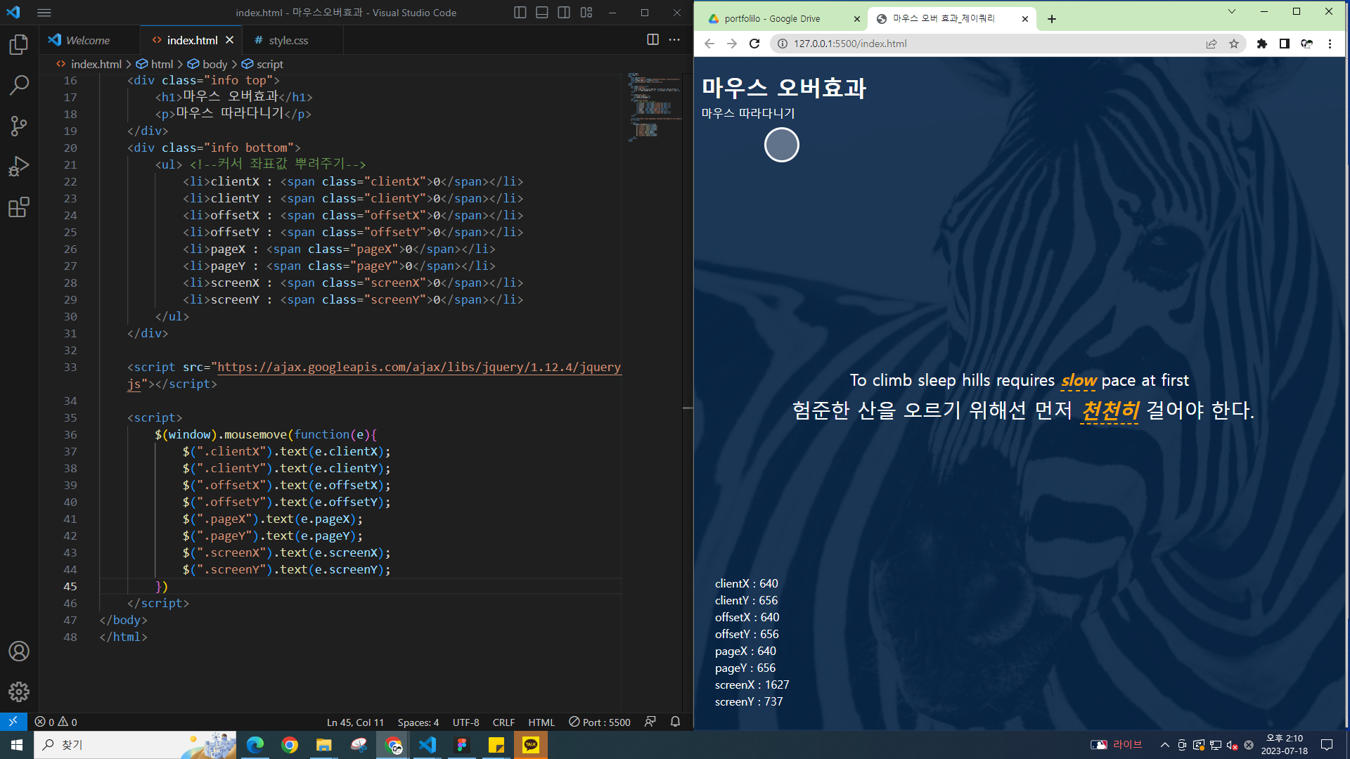Image resolution: width=1350 pixels, height=759 pixels.
Task: Switch to portfolio Google Drive tab
Action: pyautogui.click(x=772, y=19)
